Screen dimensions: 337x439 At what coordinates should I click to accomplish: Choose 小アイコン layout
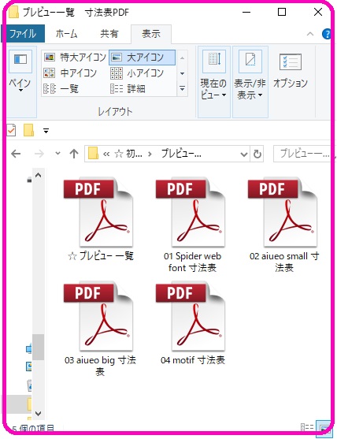tap(137, 73)
